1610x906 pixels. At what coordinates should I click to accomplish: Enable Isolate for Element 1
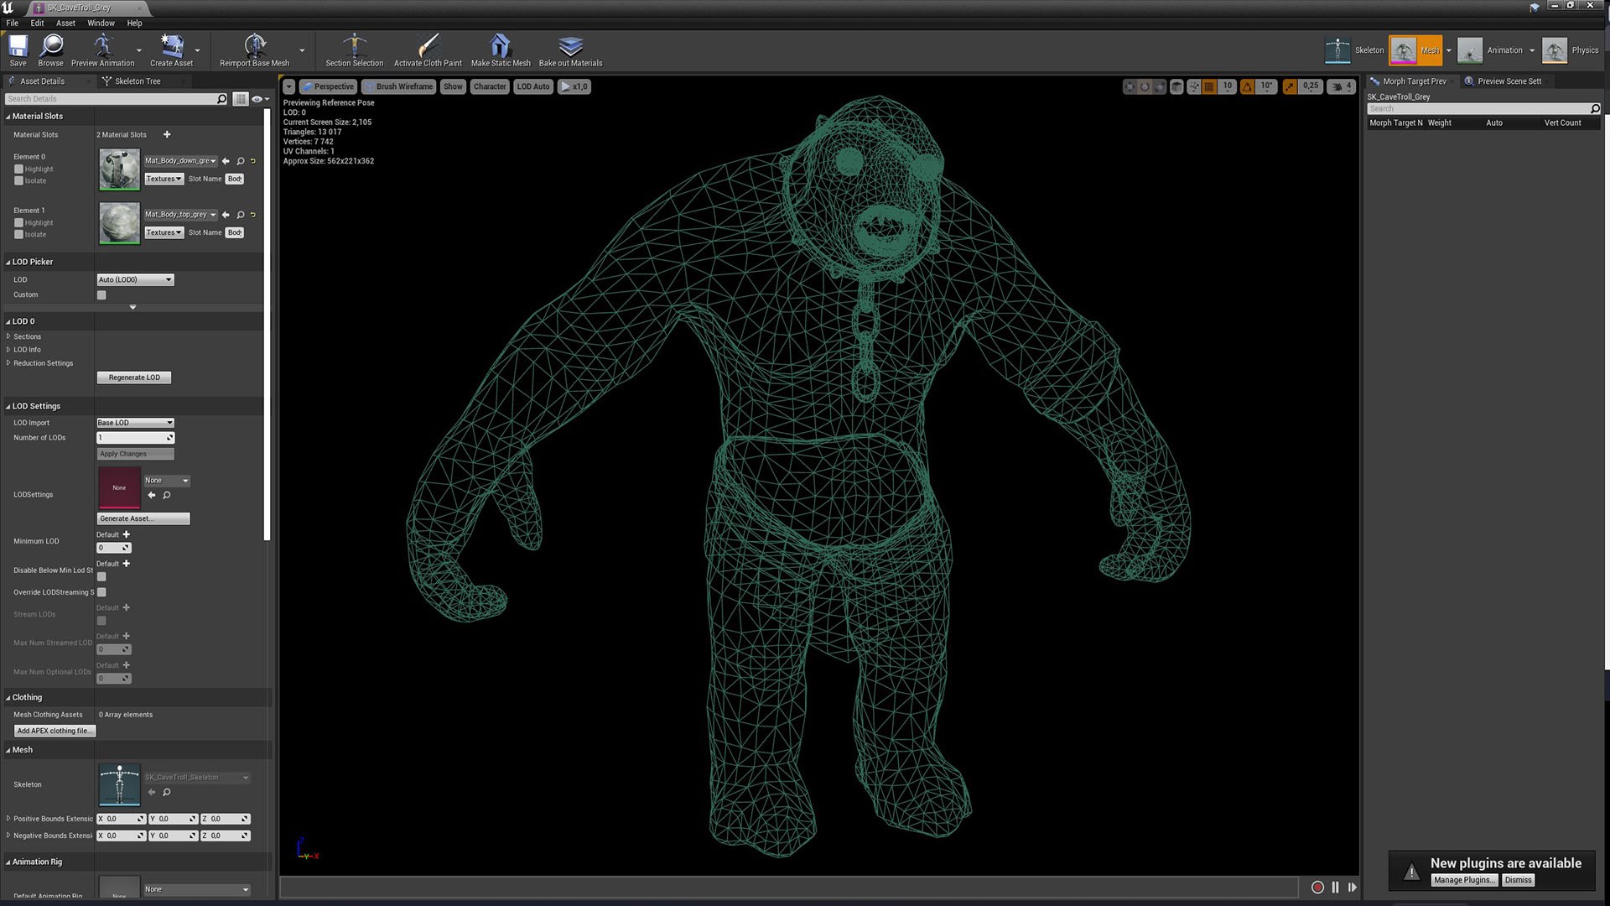(18, 234)
